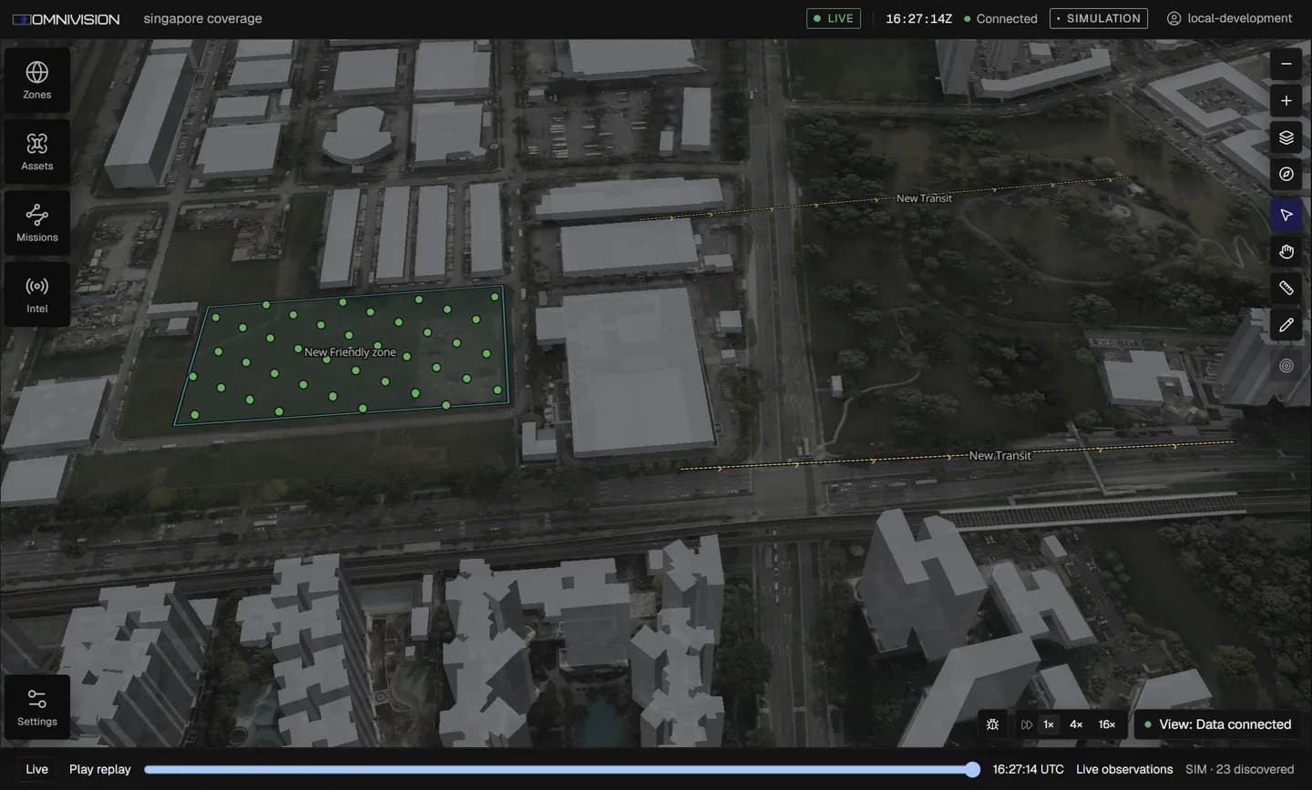Switch to Live mode
The width and height of the screenshot is (1312, 790).
pos(37,769)
